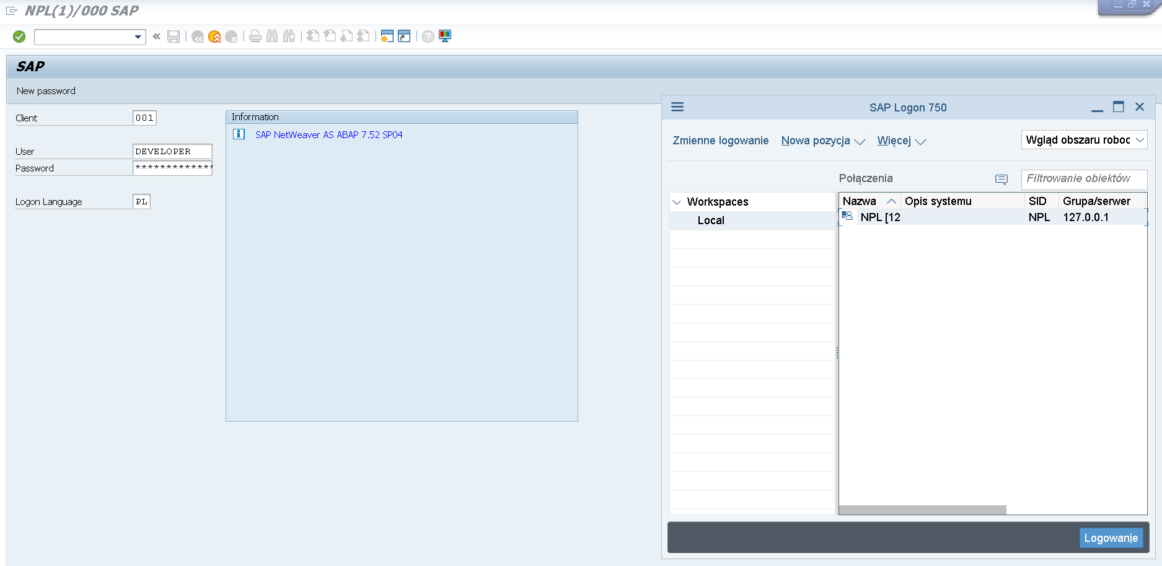
Task: Open Customize Local Layout monitor icon
Action: 445,37
